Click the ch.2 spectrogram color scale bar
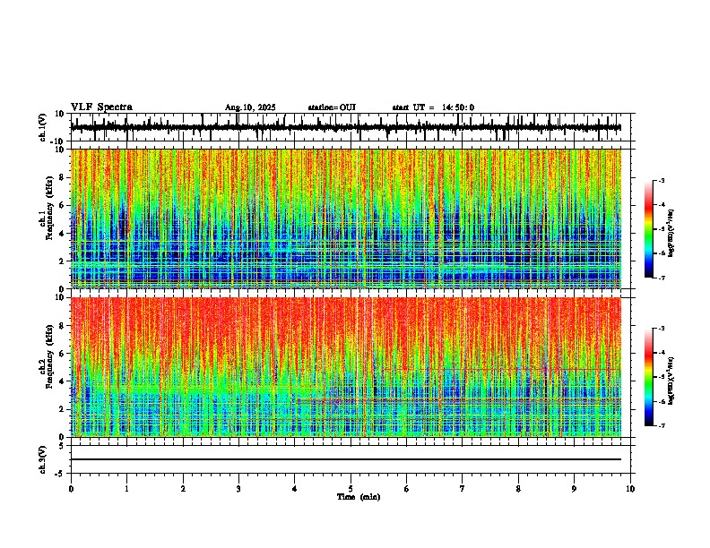The height and width of the screenshot is (548, 710). [649, 377]
